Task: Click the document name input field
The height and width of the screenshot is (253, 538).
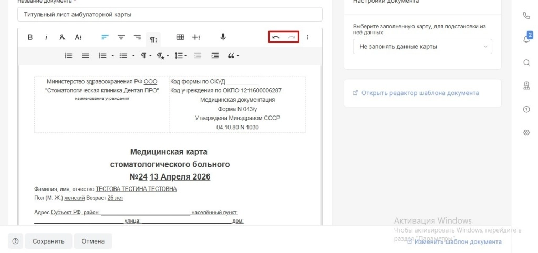Action: (x=170, y=15)
